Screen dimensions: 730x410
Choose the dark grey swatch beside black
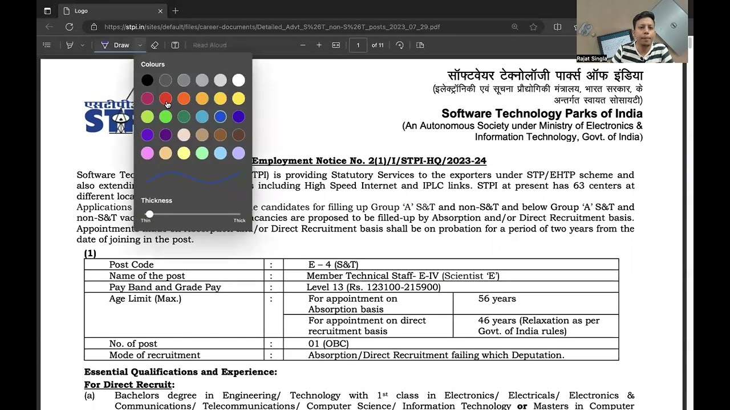click(x=165, y=80)
